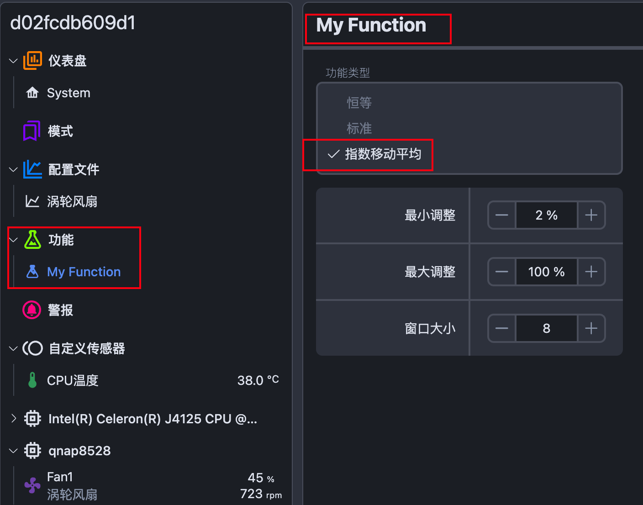Click the orange dashboard icon
Image resolution: width=643 pixels, height=505 pixels.
(32, 61)
